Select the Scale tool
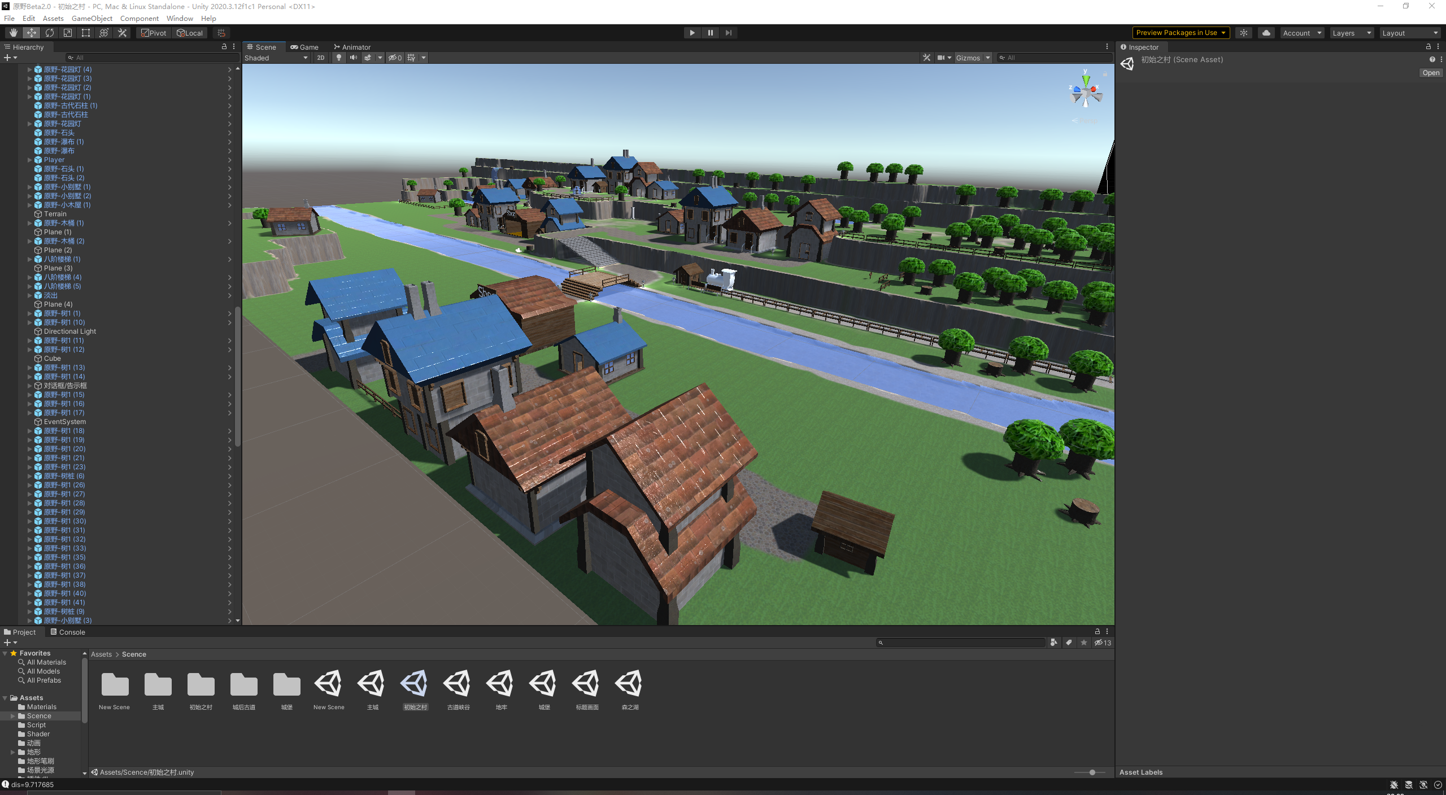Image resolution: width=1446 pixels, height=795 pixels. coord(68,33)
